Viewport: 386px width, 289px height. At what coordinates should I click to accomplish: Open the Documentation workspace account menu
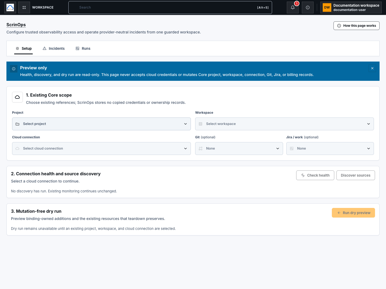pos(351,7)
